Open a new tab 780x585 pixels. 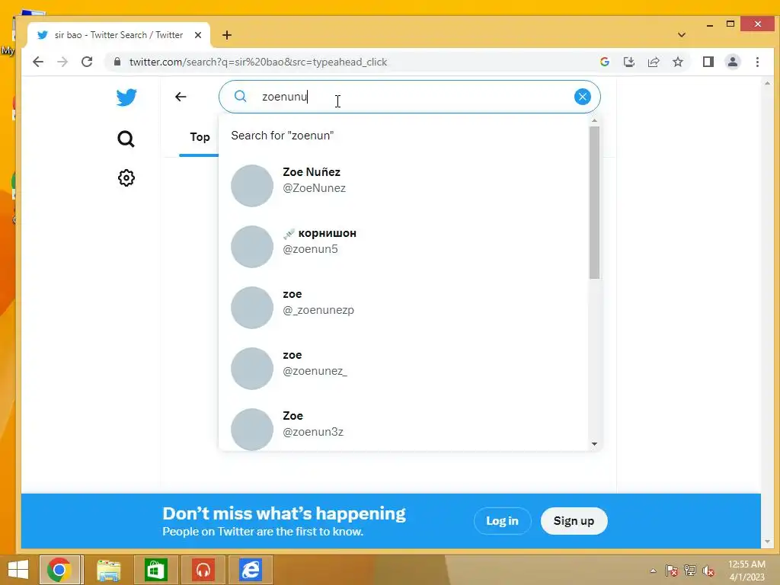pos(227,35)
